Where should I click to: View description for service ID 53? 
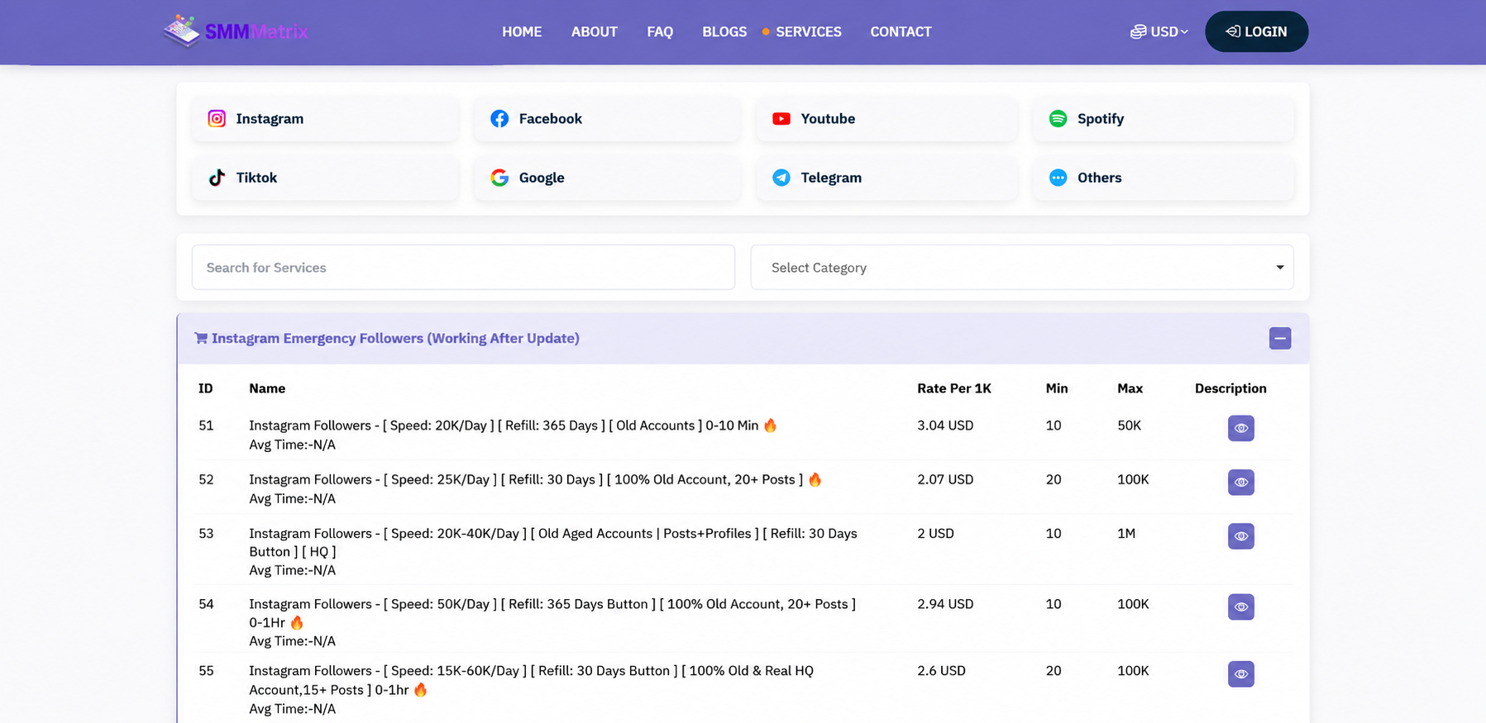coord(1240,536)
